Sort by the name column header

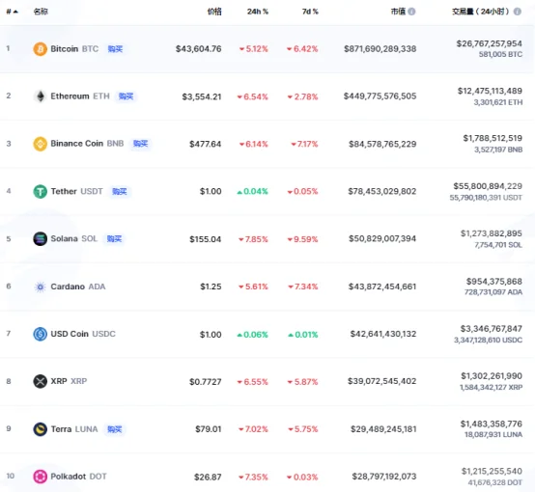pos(41,12)
